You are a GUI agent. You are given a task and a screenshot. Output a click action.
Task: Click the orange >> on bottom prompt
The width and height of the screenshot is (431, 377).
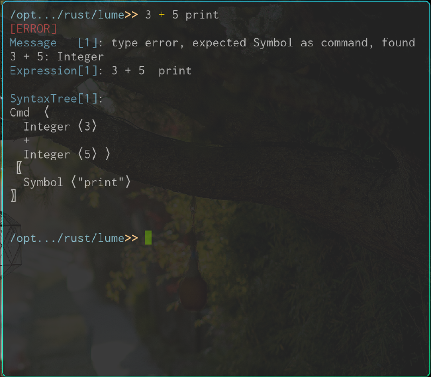[131, 238]
